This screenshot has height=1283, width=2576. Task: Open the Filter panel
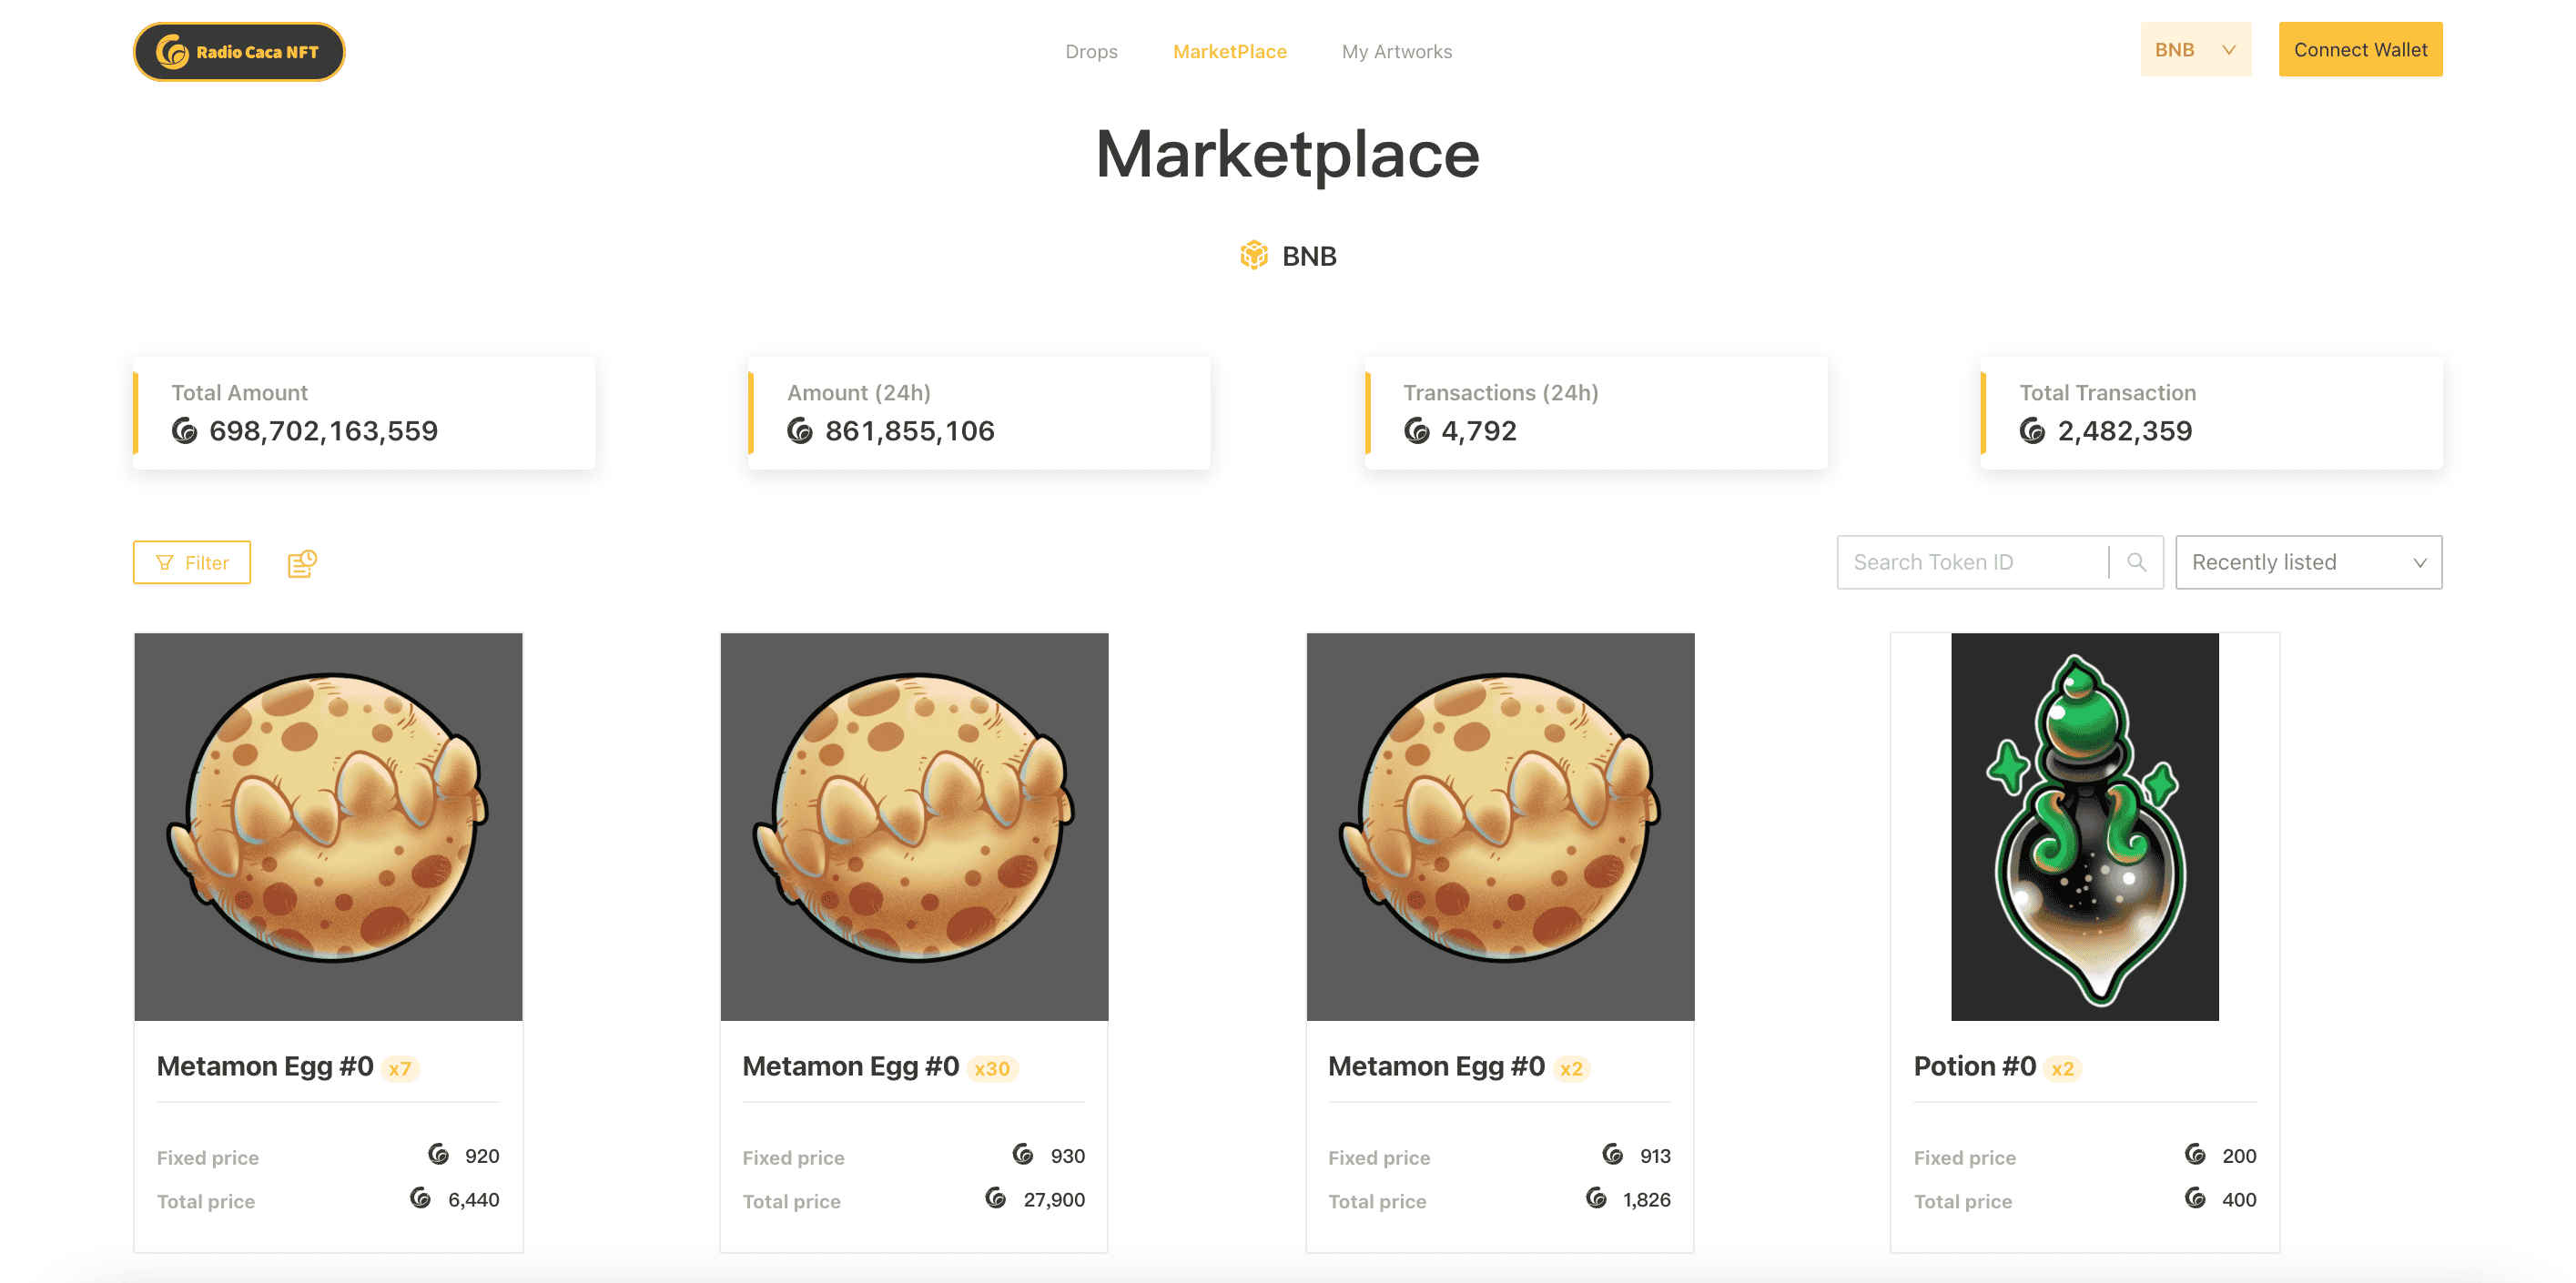(192, 563)
